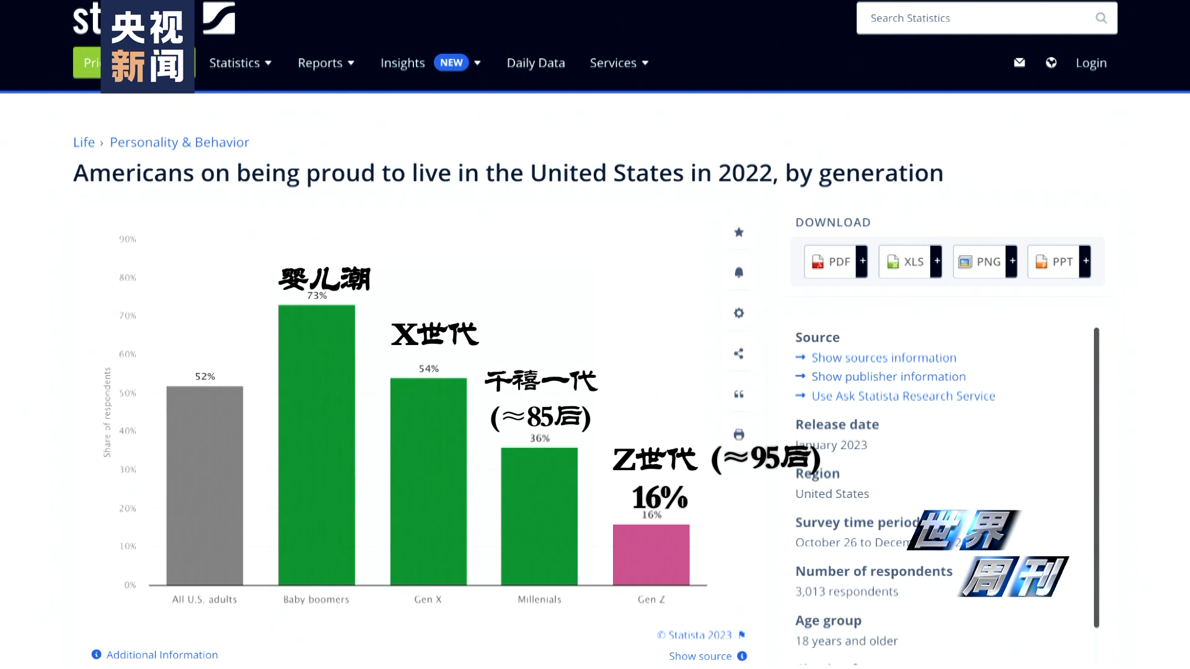
Task: Click the pink Gen Z bar
Action: click(x=651, y=554)
